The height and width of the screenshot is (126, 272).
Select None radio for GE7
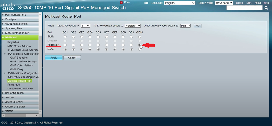pos(115,49)
